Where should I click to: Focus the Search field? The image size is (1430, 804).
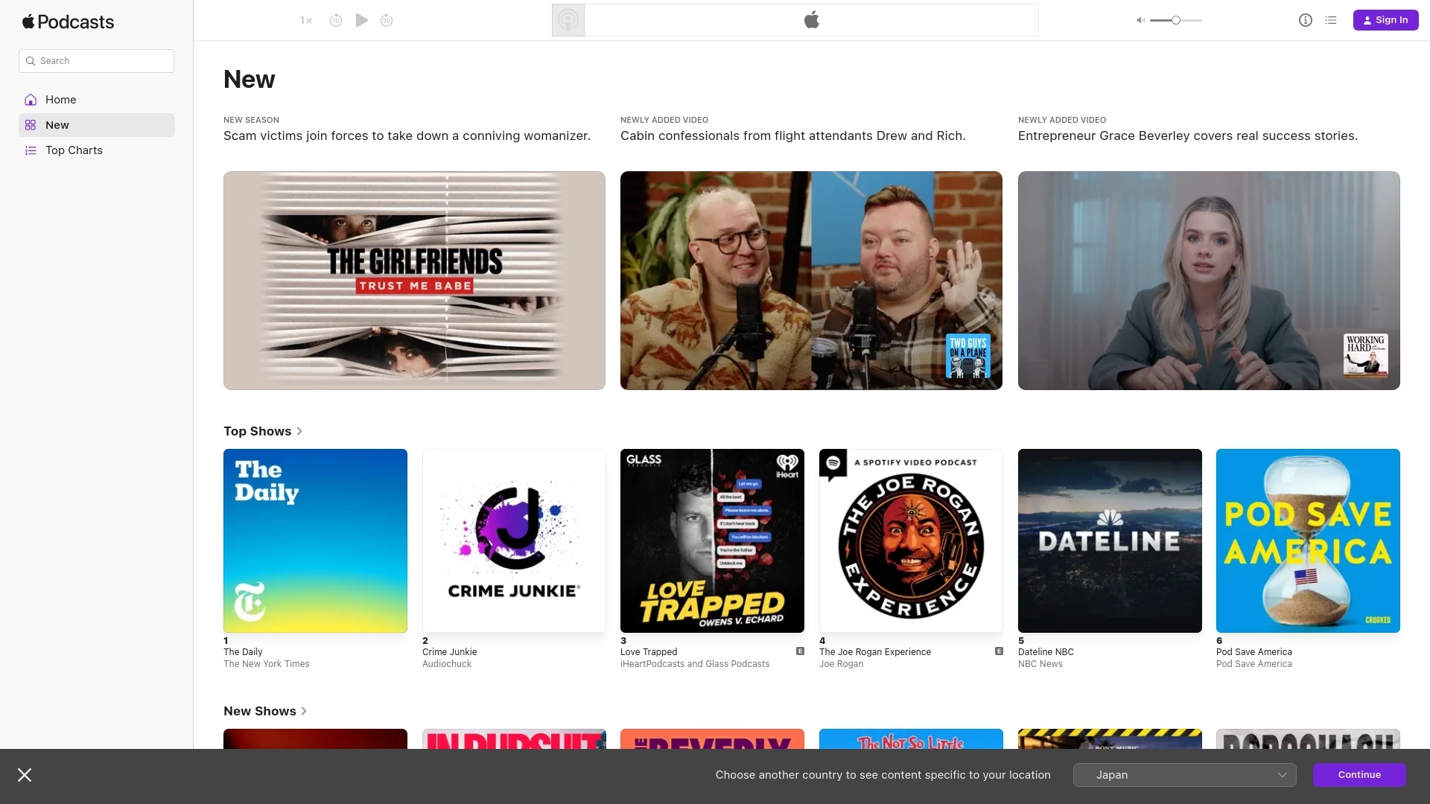[x=96, y=61]
